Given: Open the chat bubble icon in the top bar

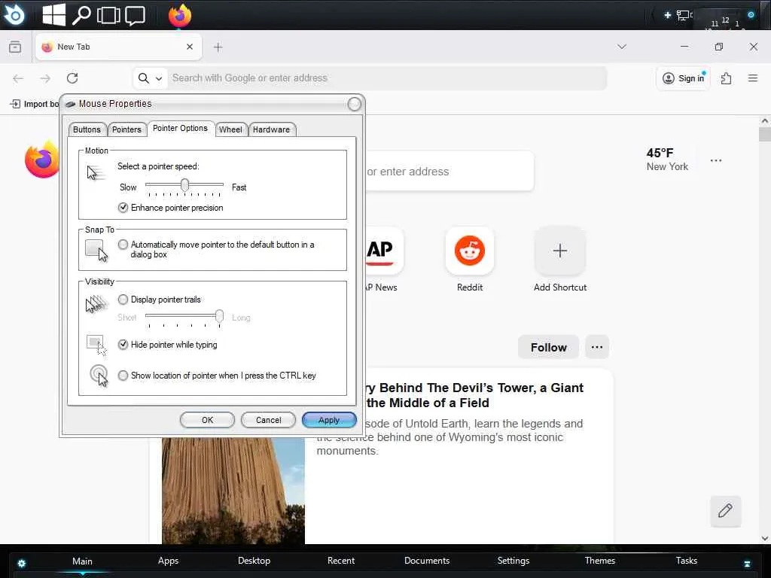Looking at the screenshot, I should click(x=135, y=15).
